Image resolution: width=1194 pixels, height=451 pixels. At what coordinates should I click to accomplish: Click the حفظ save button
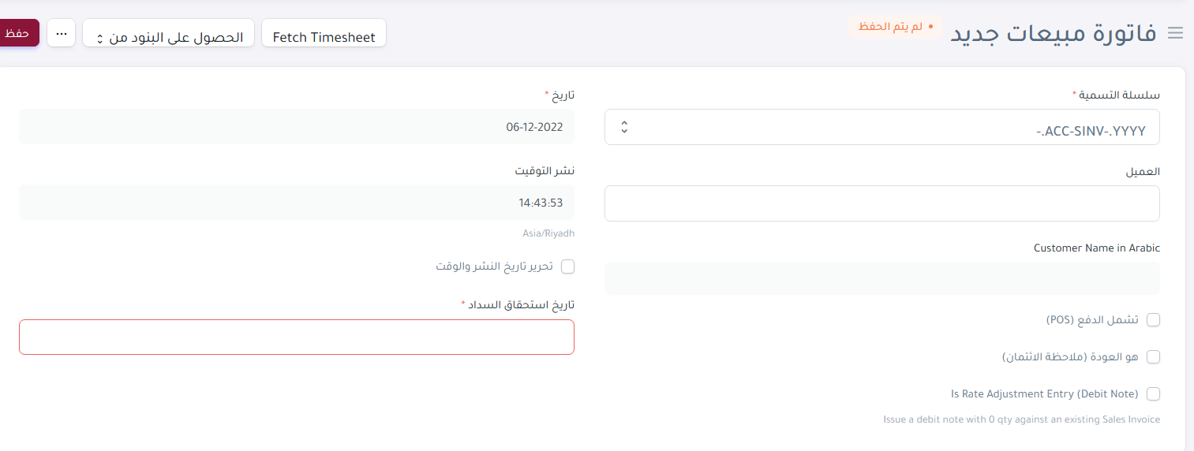pyautogui.click(x=19, y=33)
